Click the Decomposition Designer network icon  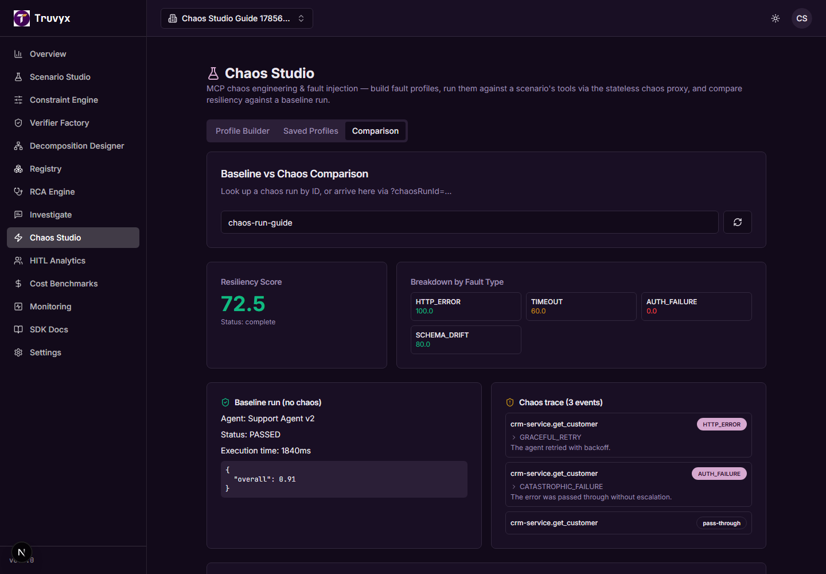(x=18, y=146)
